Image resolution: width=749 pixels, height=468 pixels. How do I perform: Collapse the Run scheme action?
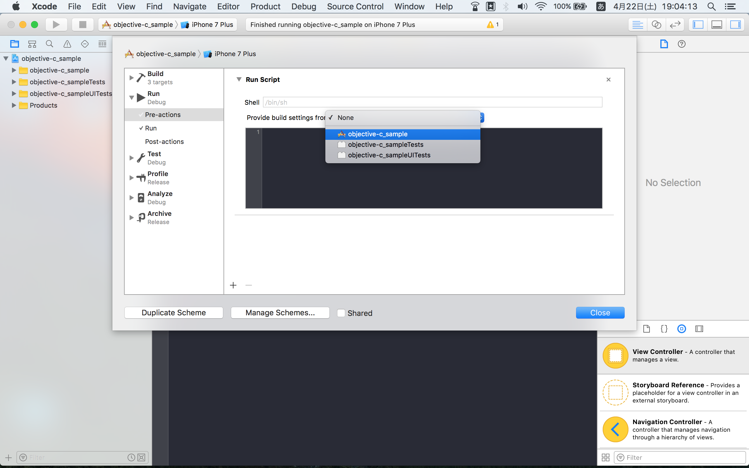[x=132, y=98]
